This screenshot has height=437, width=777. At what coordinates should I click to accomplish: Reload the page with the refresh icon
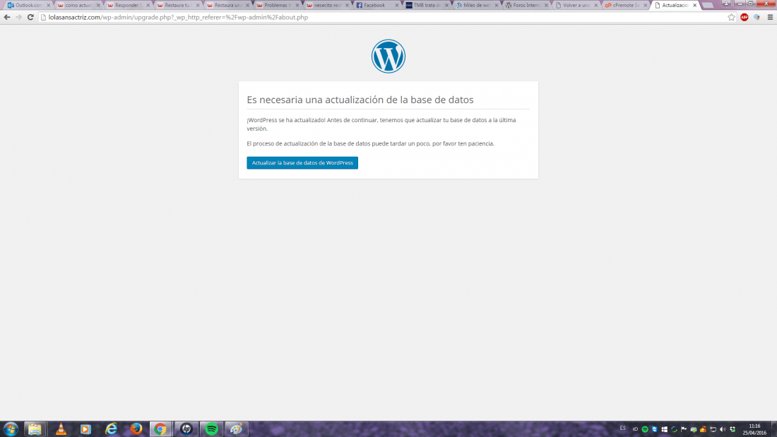(30, 18)
